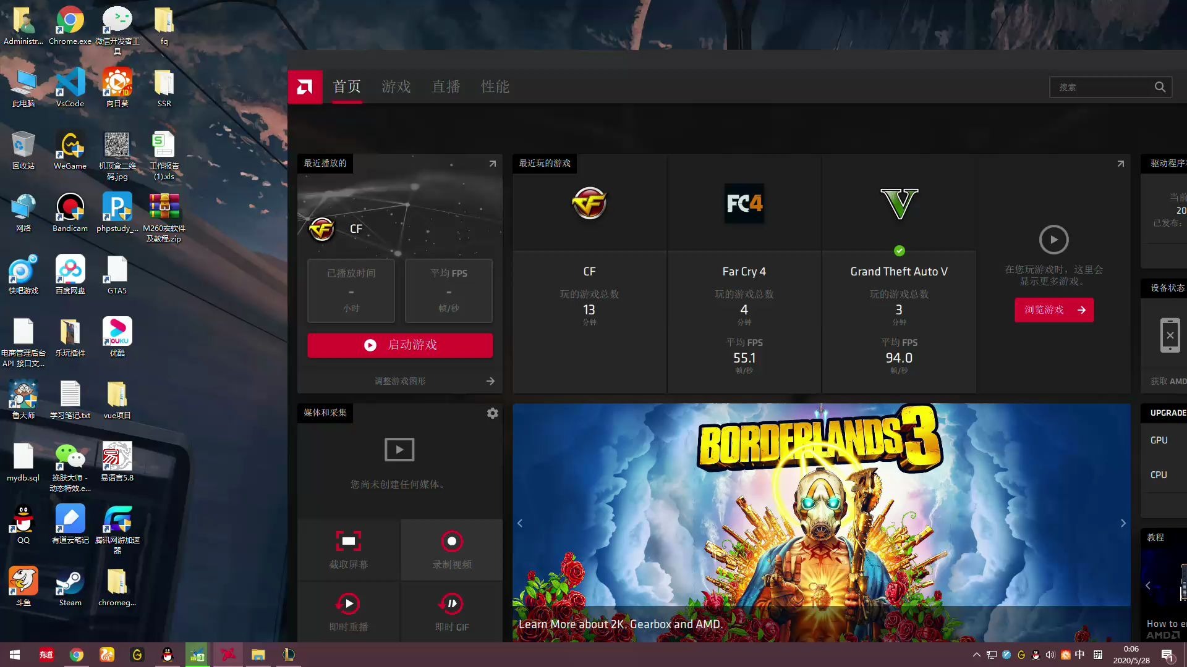Switch to the 直播 tab
Image resolution: width=1187 pixels, height=667 pixels.
tap(446, 87)
